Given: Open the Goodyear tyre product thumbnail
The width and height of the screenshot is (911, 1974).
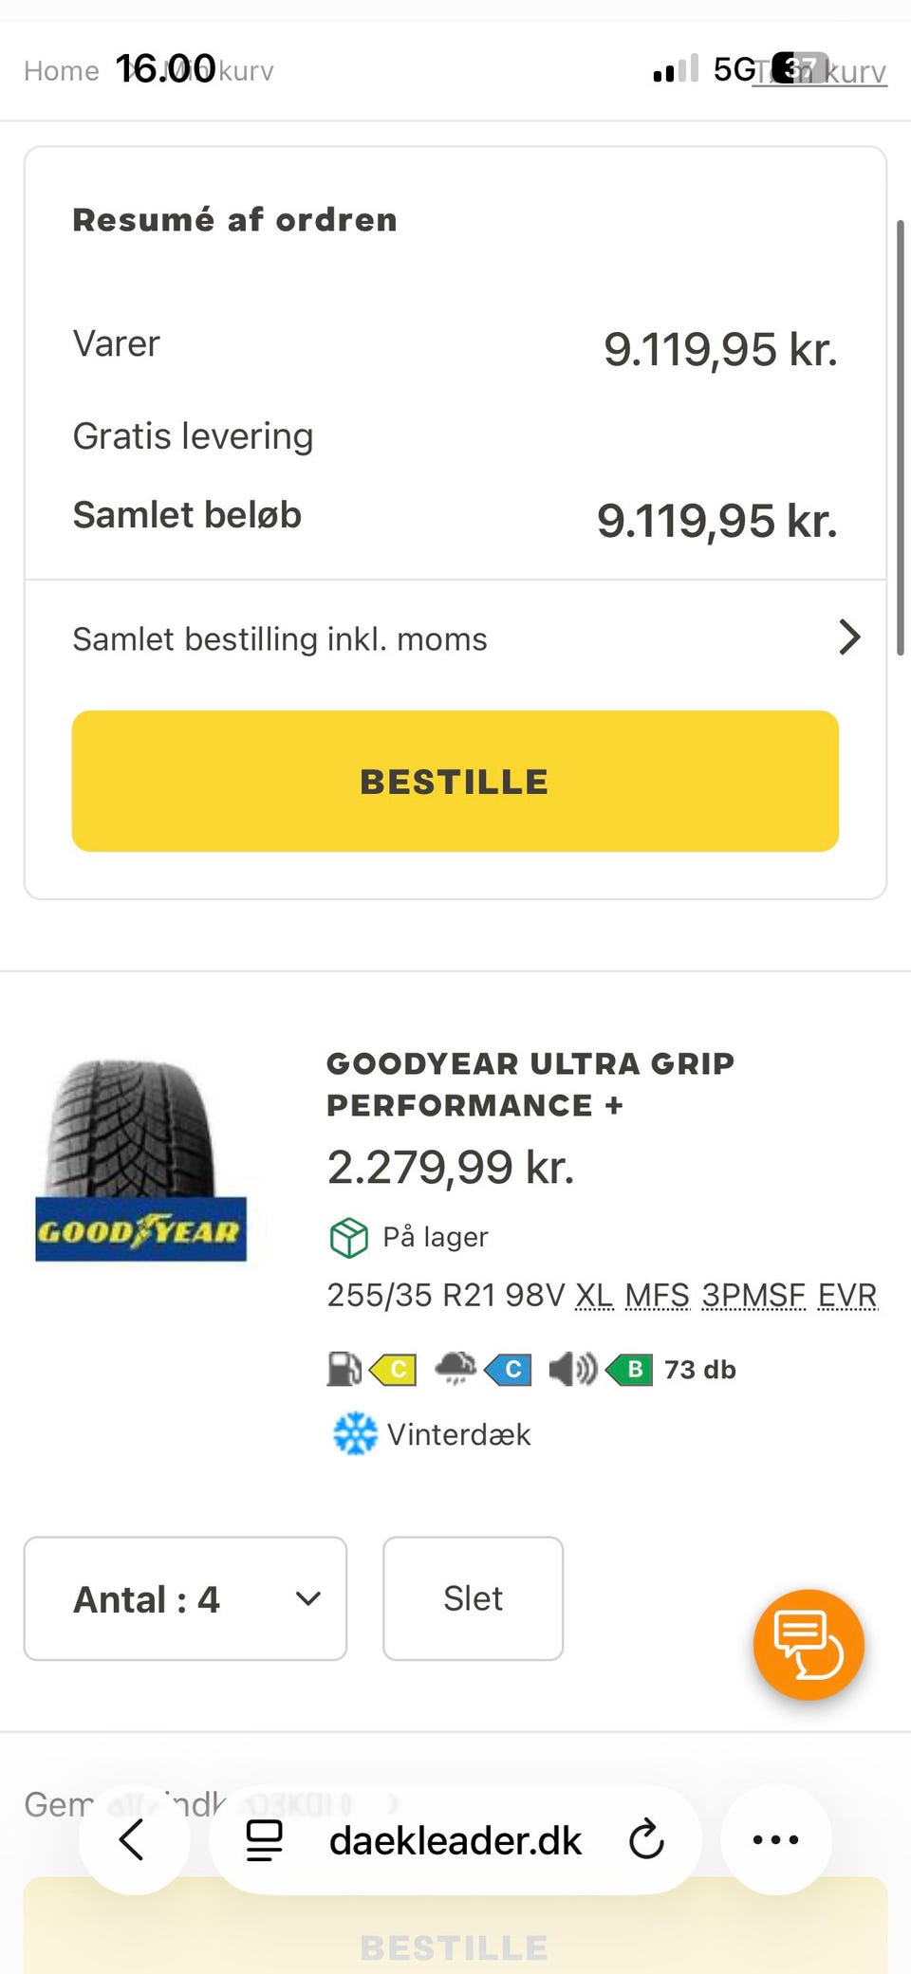Looking at the screenshot, I should point(140,1162).
